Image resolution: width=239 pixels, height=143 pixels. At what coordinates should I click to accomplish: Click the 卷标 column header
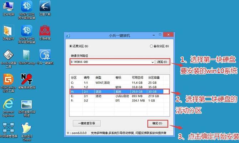point(118,78)
